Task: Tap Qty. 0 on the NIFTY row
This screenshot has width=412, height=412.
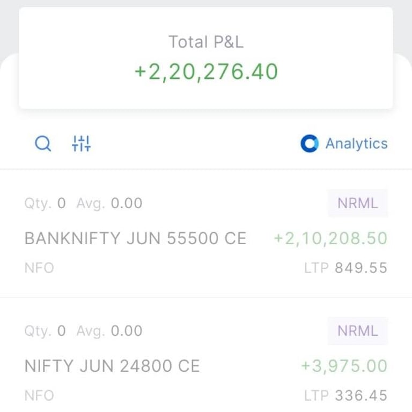Action: tap(45, 331)
